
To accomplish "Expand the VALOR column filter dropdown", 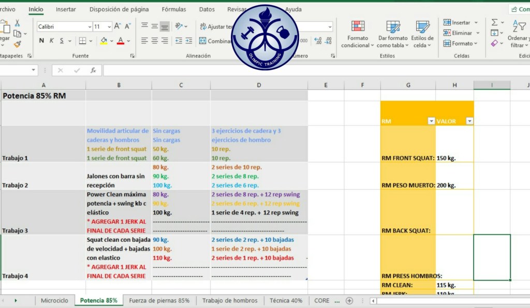I will click(x=469, y=121).
